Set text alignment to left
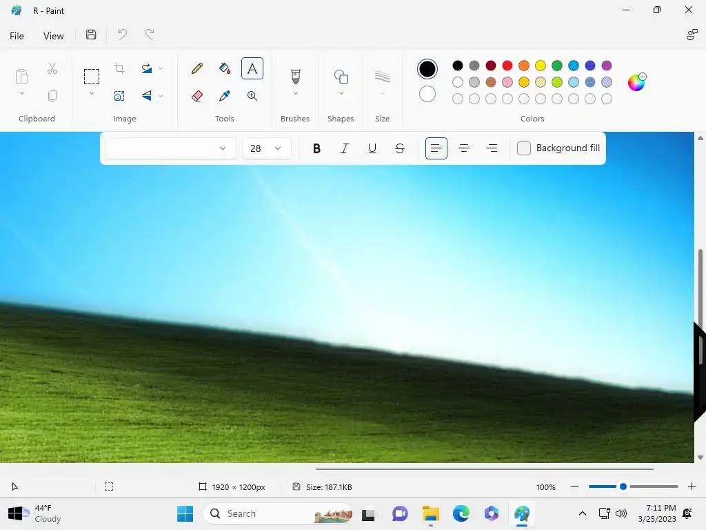 [436, 148]
